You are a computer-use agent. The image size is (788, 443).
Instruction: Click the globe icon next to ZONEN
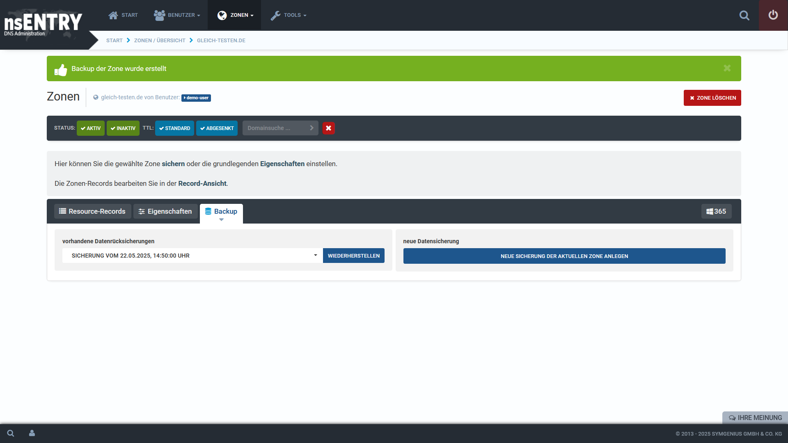pyautogui.click(x=222, y=15)
